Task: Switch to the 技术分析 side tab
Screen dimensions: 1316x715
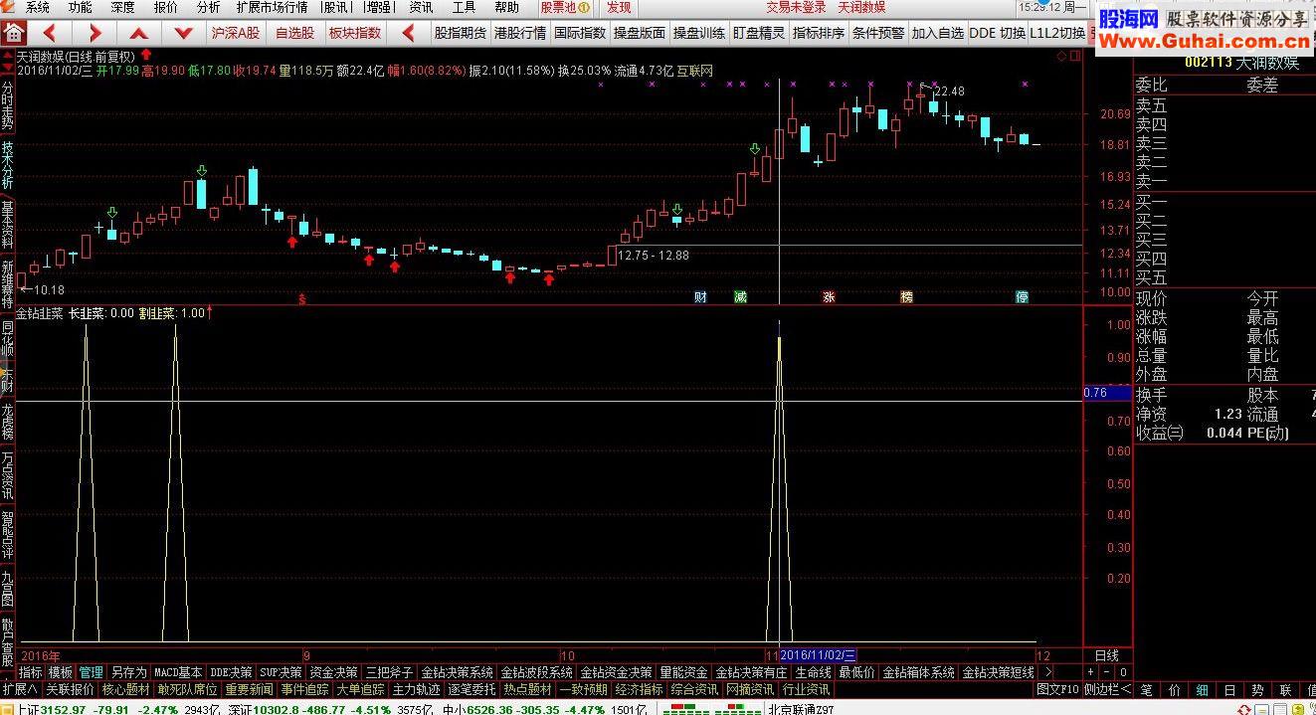Action: 8,164
